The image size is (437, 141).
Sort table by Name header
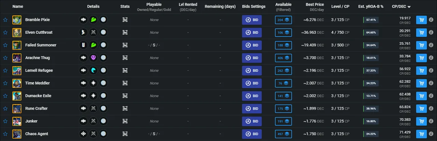pos(18,6)
